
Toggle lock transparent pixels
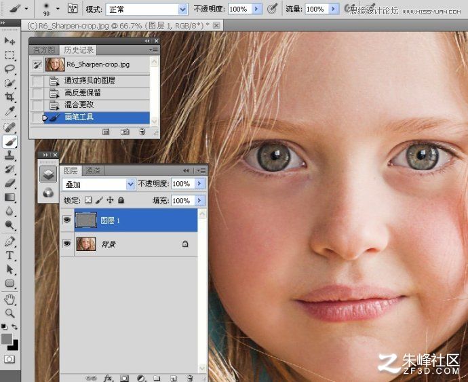click(x=88, y=199)
